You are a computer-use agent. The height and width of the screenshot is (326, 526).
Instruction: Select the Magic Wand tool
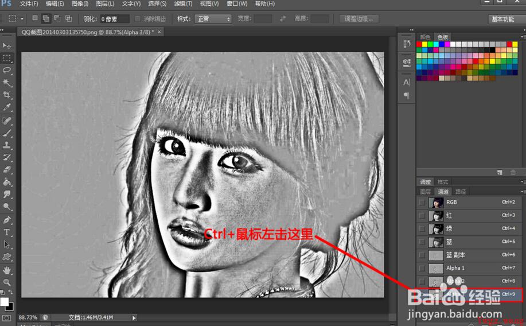pos(7,83)
